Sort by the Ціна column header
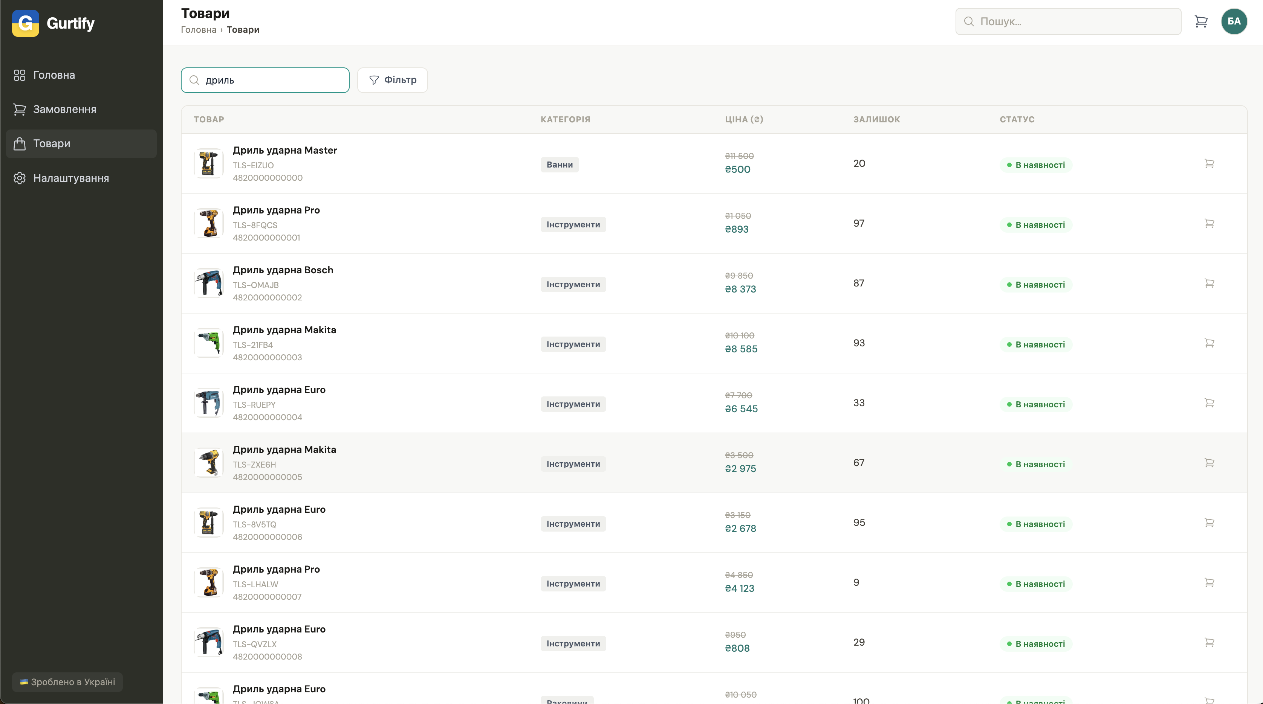1263x704 pixels. [x=744, y=120]
